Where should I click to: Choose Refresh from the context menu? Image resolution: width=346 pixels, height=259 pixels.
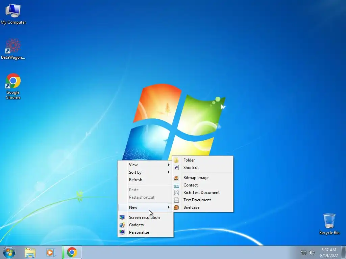click(146, 180)
